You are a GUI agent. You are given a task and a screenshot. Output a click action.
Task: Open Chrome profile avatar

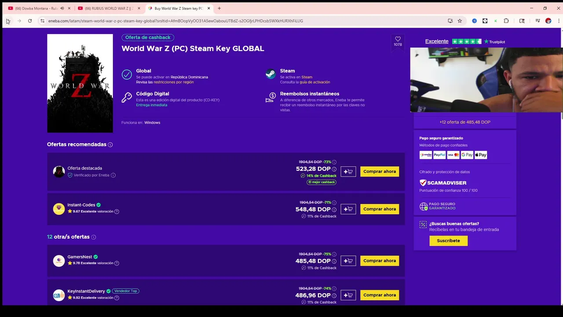pyautogui.click(x=548, y=21)
